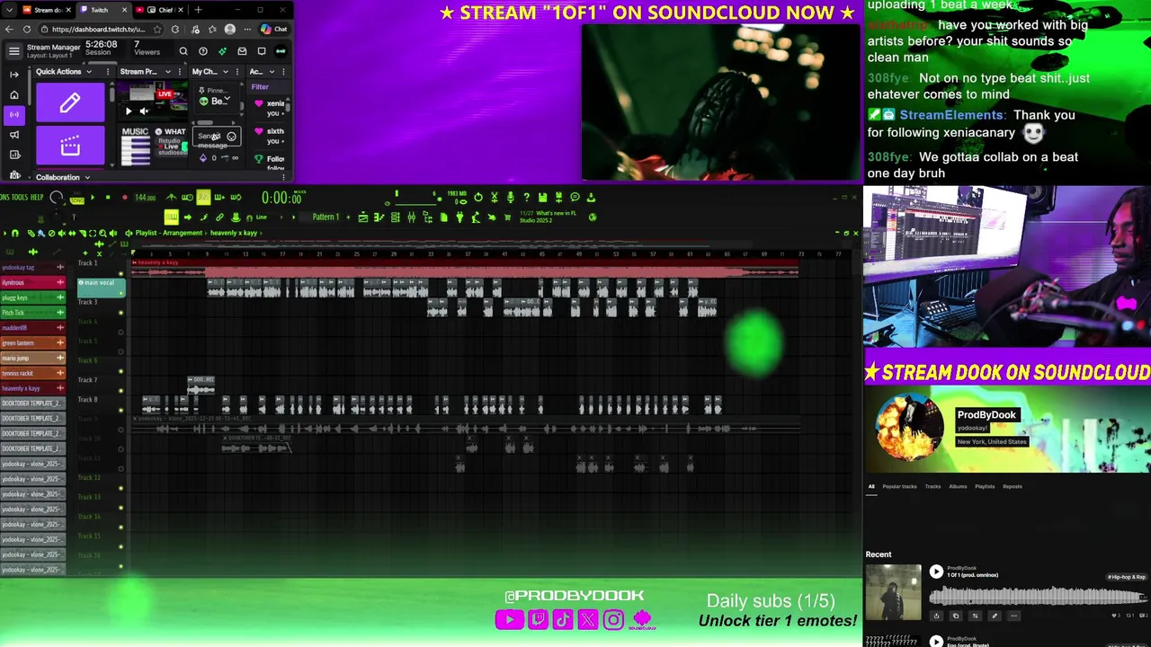The width and height of the screenshot is (1151, 647).
Task: Open the Twitch Stream Manager hamburger menu
Action: (14, 51)
